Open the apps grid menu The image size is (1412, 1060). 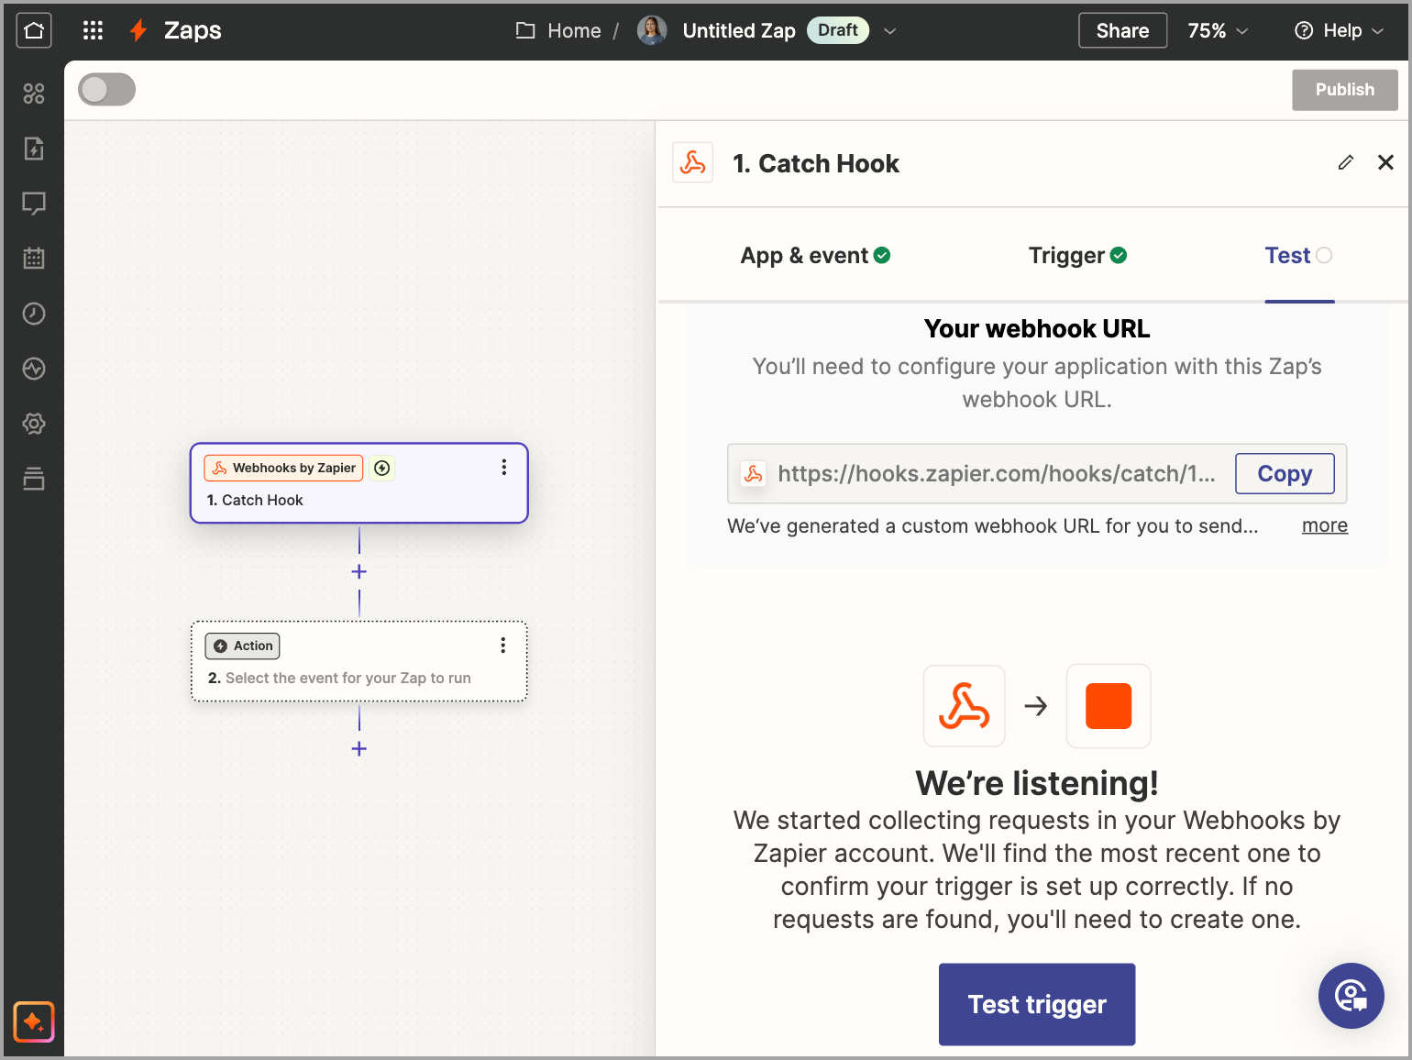click(93, 30)
